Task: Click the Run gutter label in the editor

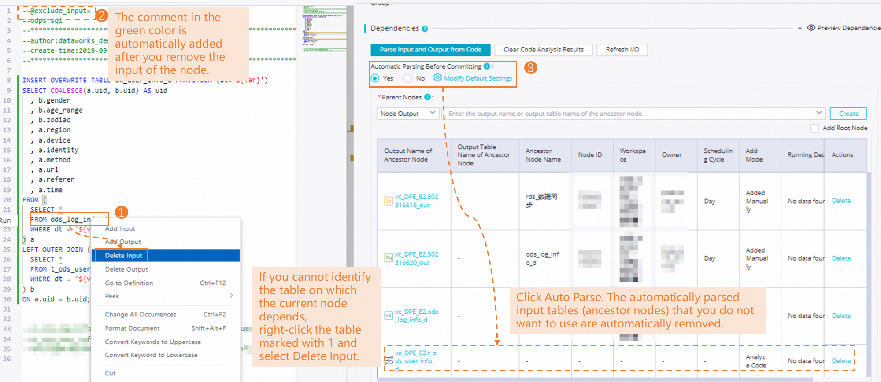Action: (5, 220)
